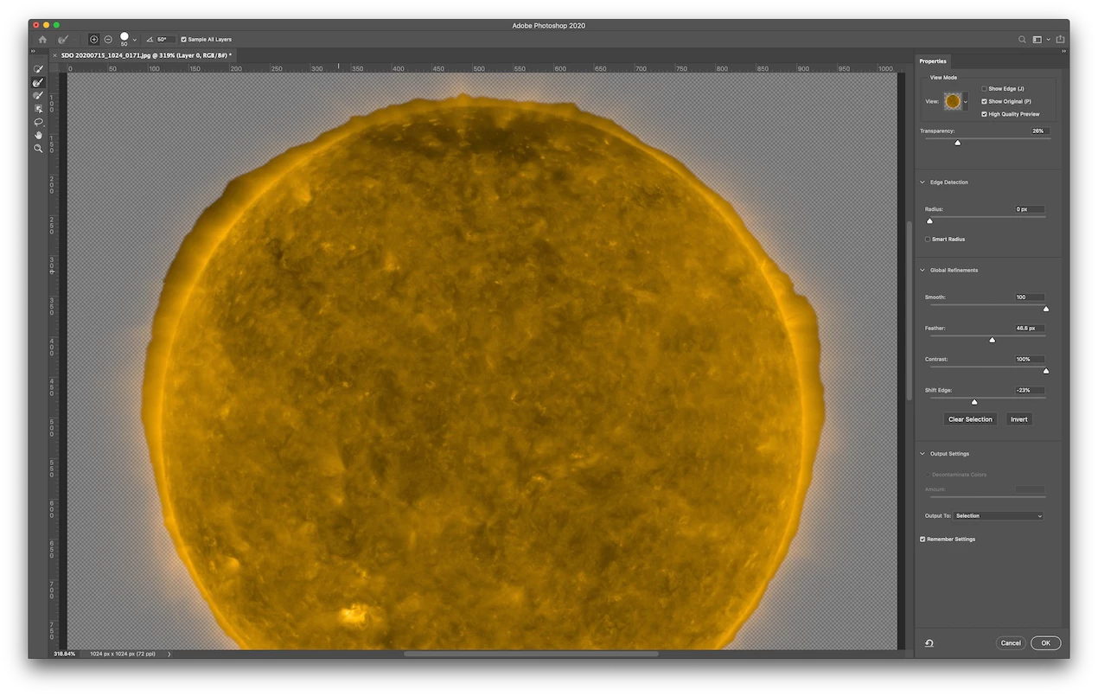Open the View mode thumbnail dropdown

(x=966, y=102)
